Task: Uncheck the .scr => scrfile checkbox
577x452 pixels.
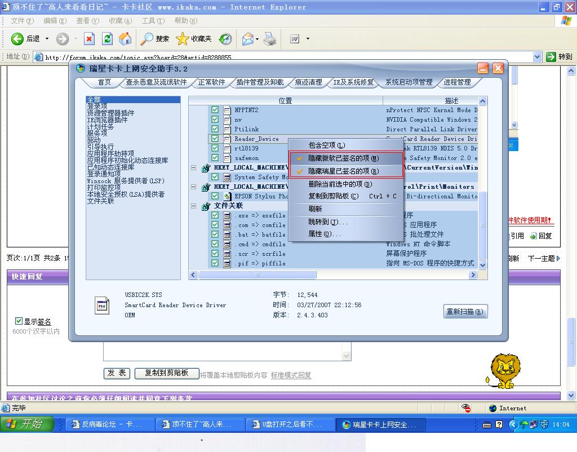Action: [x=215, y=253]
